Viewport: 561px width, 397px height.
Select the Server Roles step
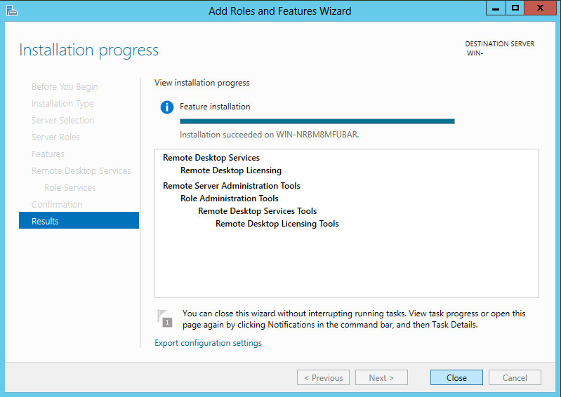tap(55, 137)
